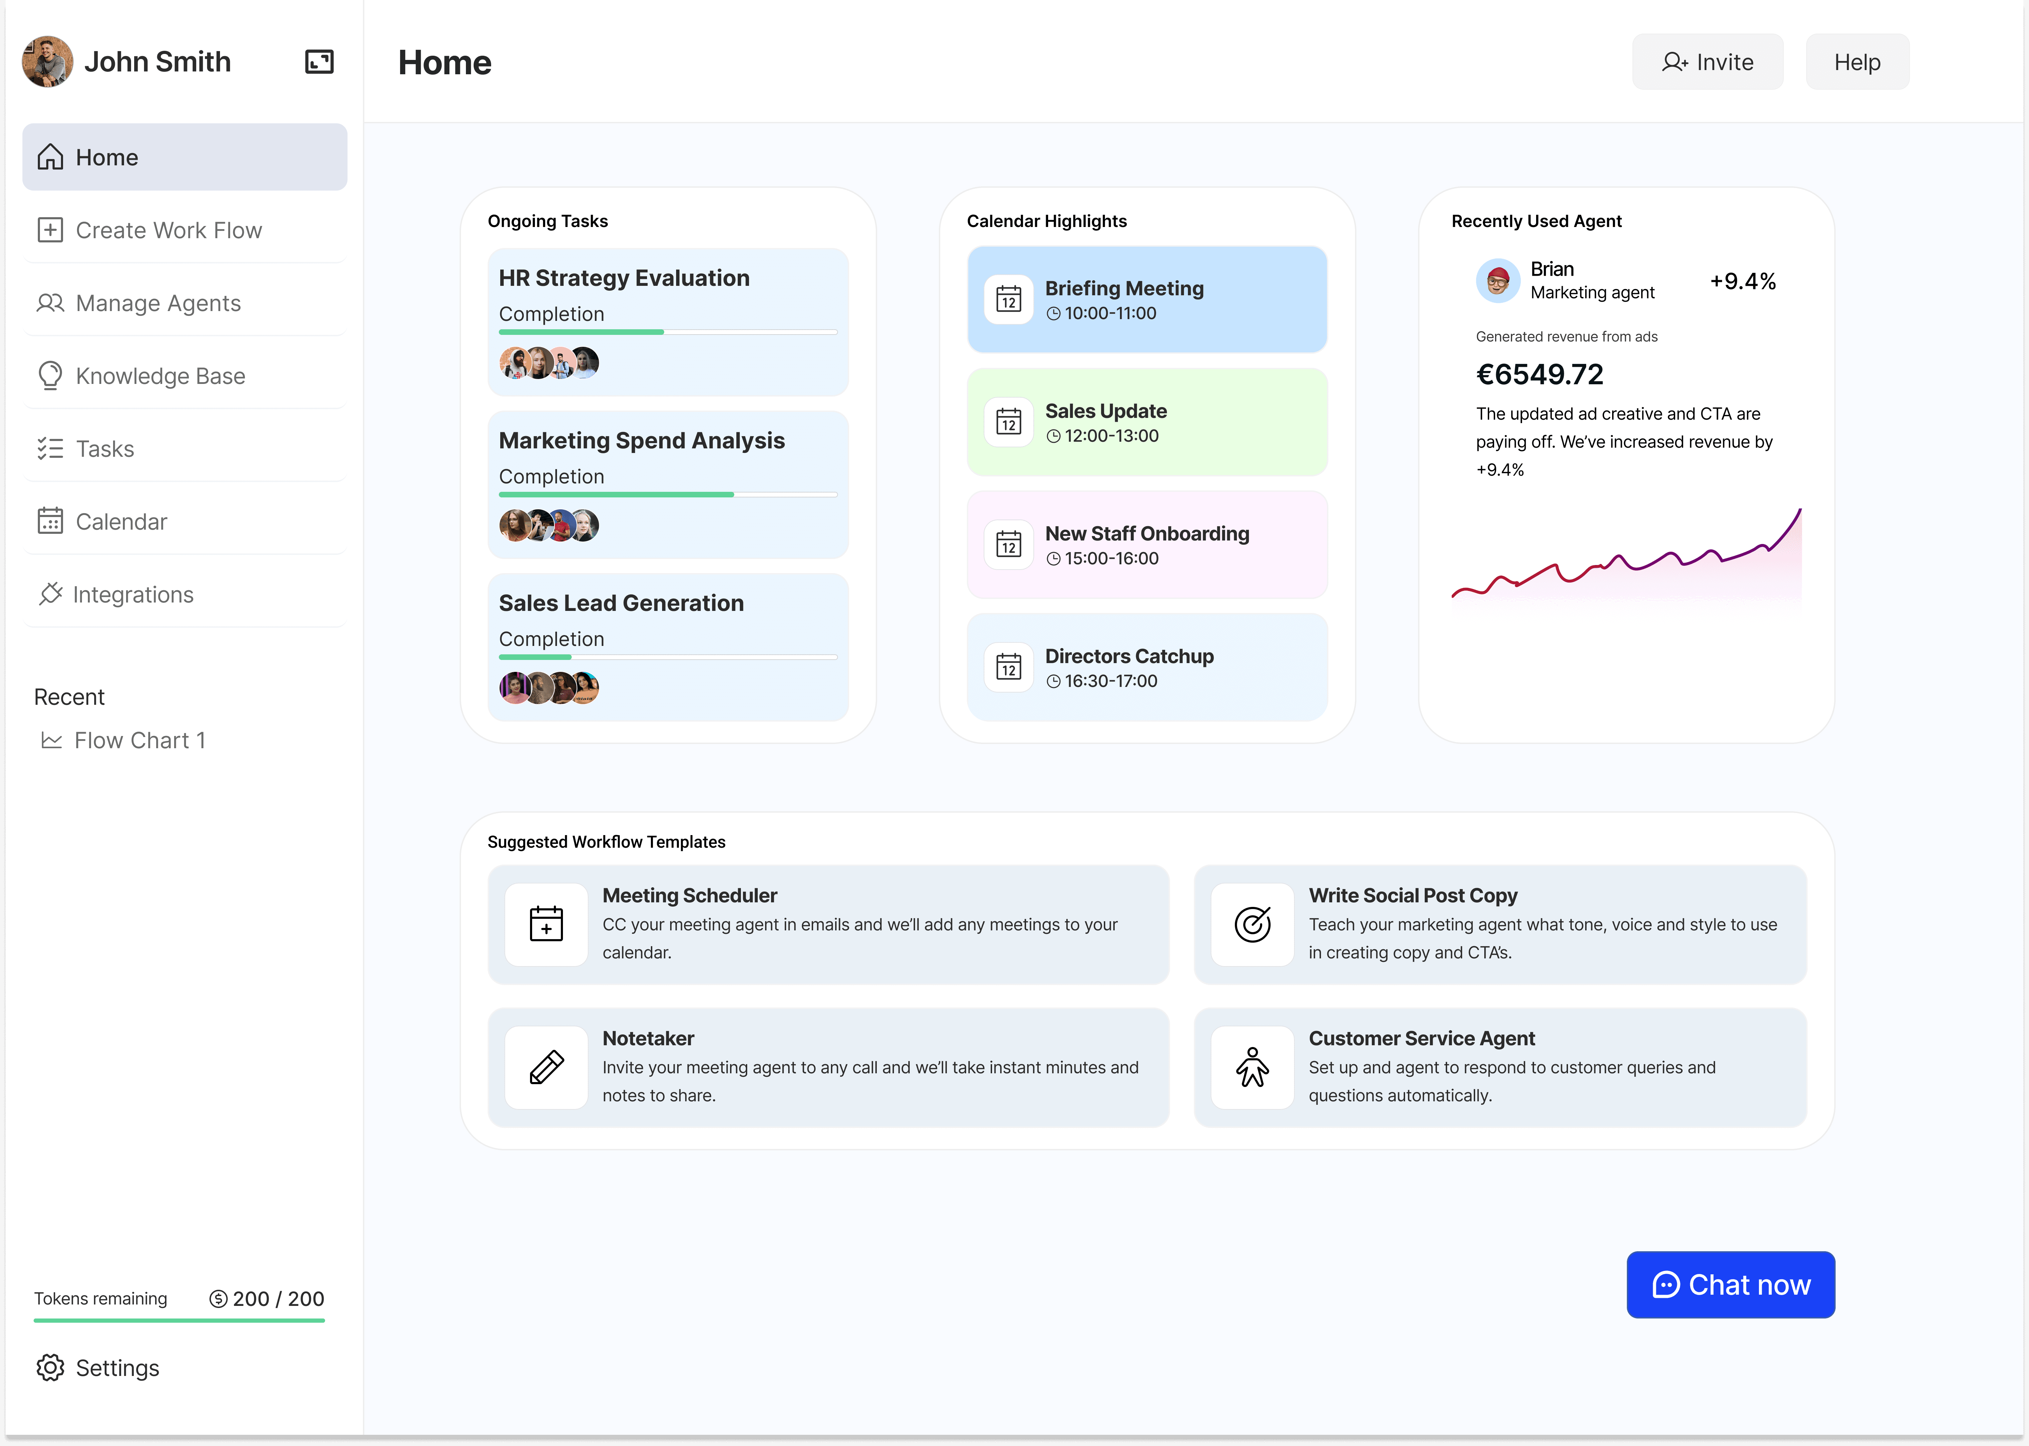Viewport: 2029px width, 1446px height.
Task: Click the Notetaker pencil icon
Action: pyautogui.click(x=546, y=1068)
